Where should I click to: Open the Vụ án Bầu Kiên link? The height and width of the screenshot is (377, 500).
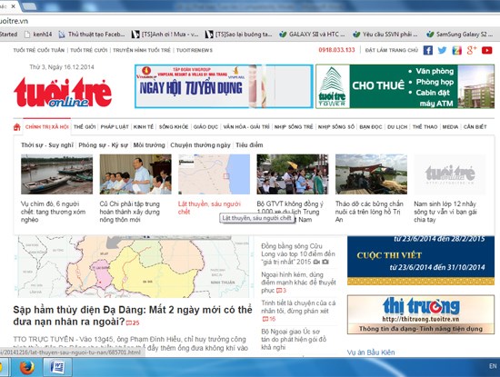(371, 352)
